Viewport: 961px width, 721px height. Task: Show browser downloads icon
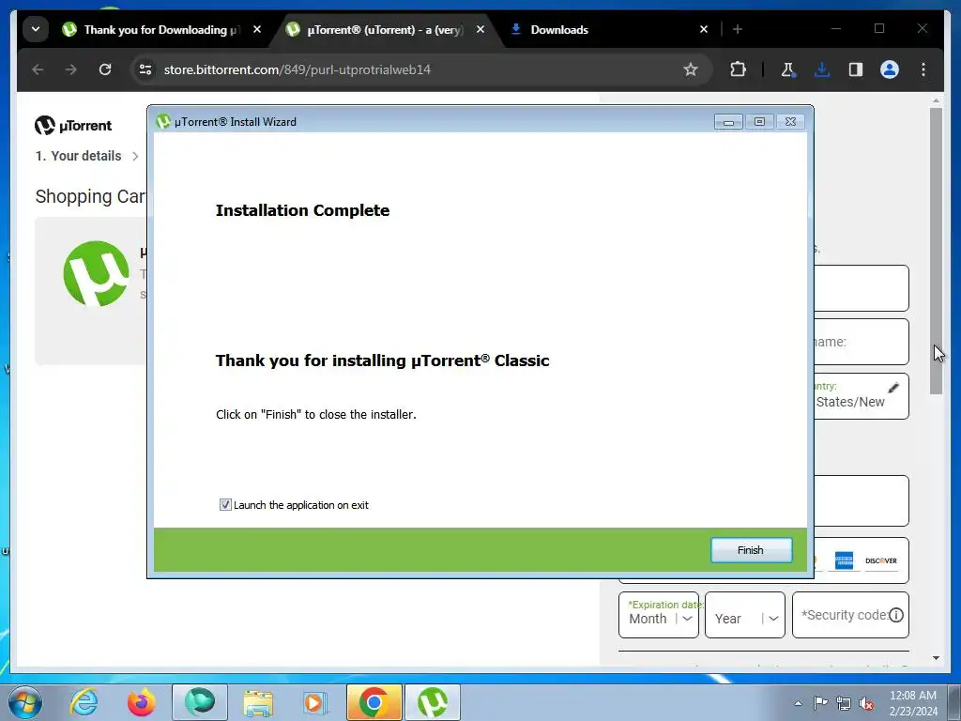pyautogui.click(x=822, y=69)
